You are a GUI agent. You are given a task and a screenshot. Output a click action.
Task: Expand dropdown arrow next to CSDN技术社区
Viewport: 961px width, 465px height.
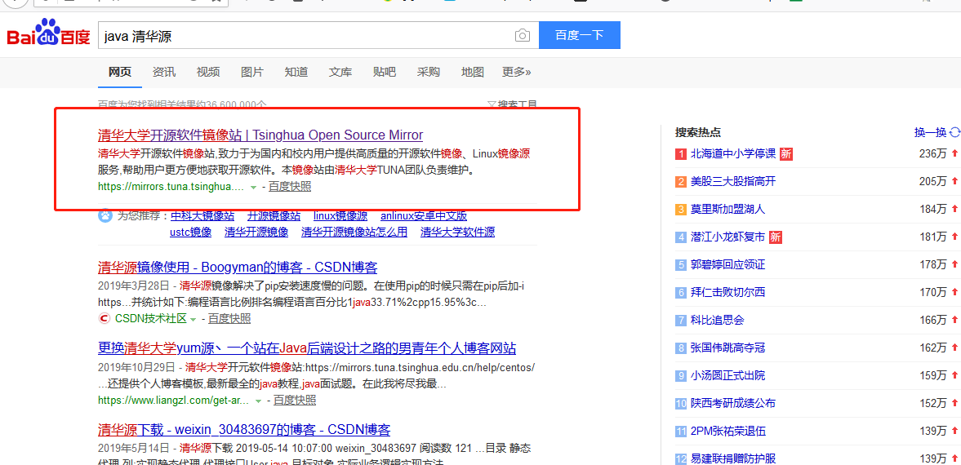coord(193,319)
